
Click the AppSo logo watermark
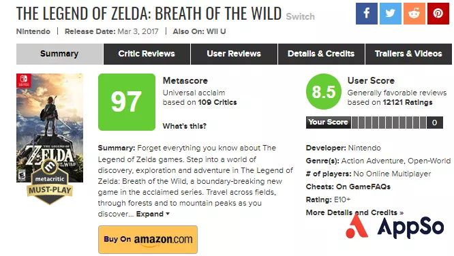point(395,227)
